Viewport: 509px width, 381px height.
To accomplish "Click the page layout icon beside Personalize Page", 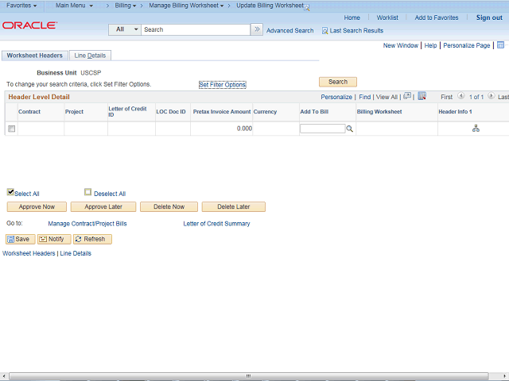I will [500, 45].
